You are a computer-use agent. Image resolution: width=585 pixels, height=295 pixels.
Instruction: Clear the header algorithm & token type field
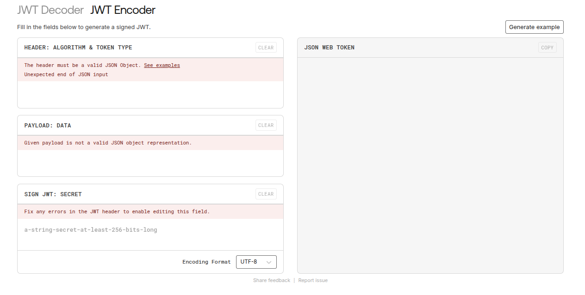click(x=266, y=48)
